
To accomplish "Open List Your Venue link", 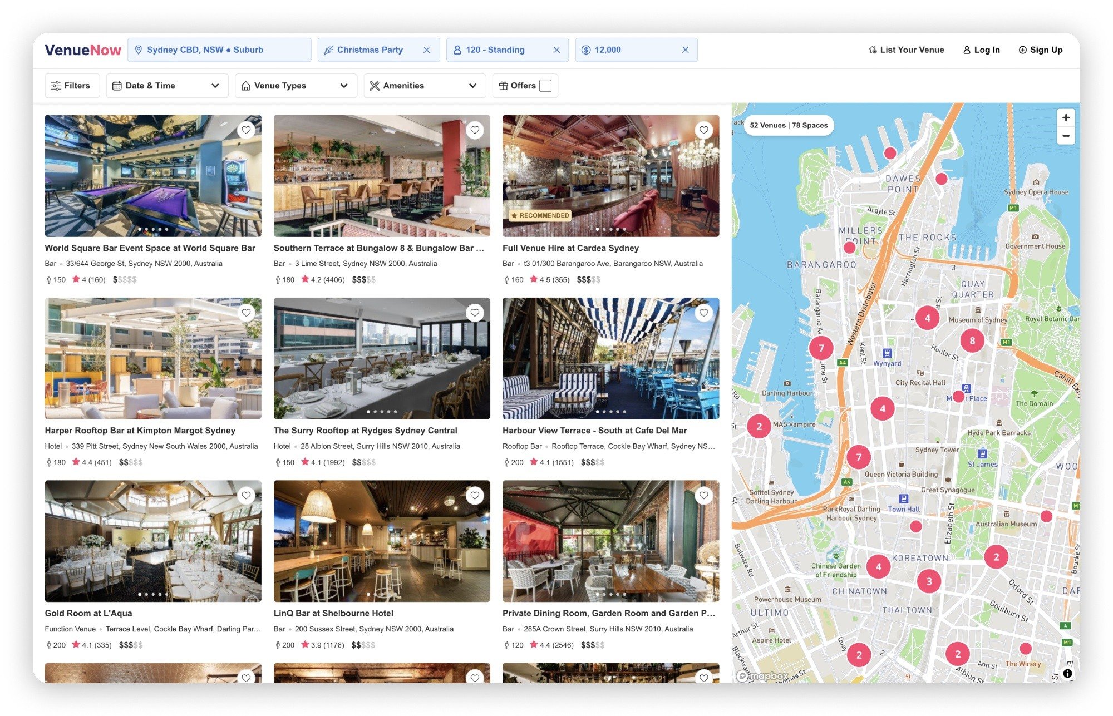I will pos(907,50).
